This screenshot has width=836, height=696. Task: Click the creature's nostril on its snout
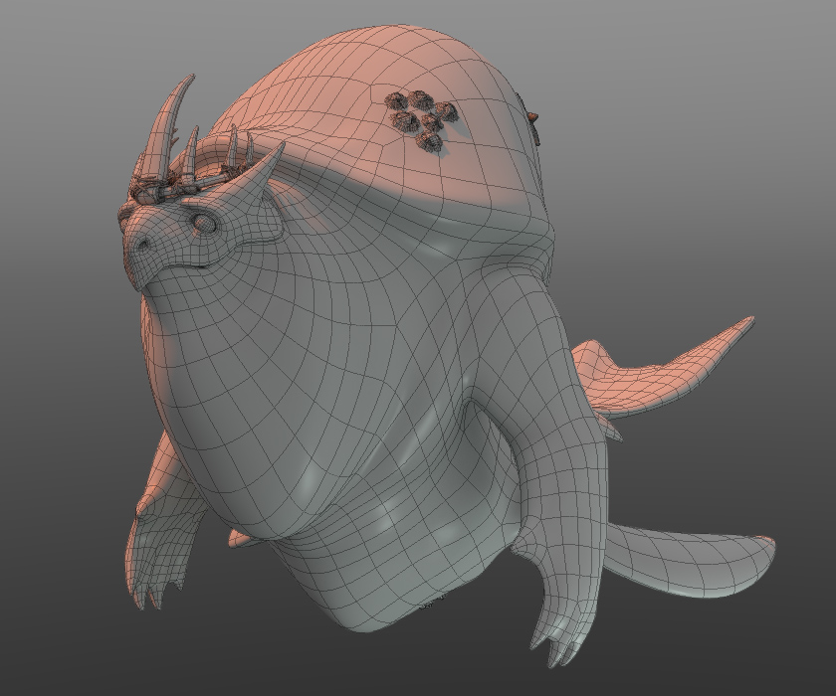tap(144, 244)
